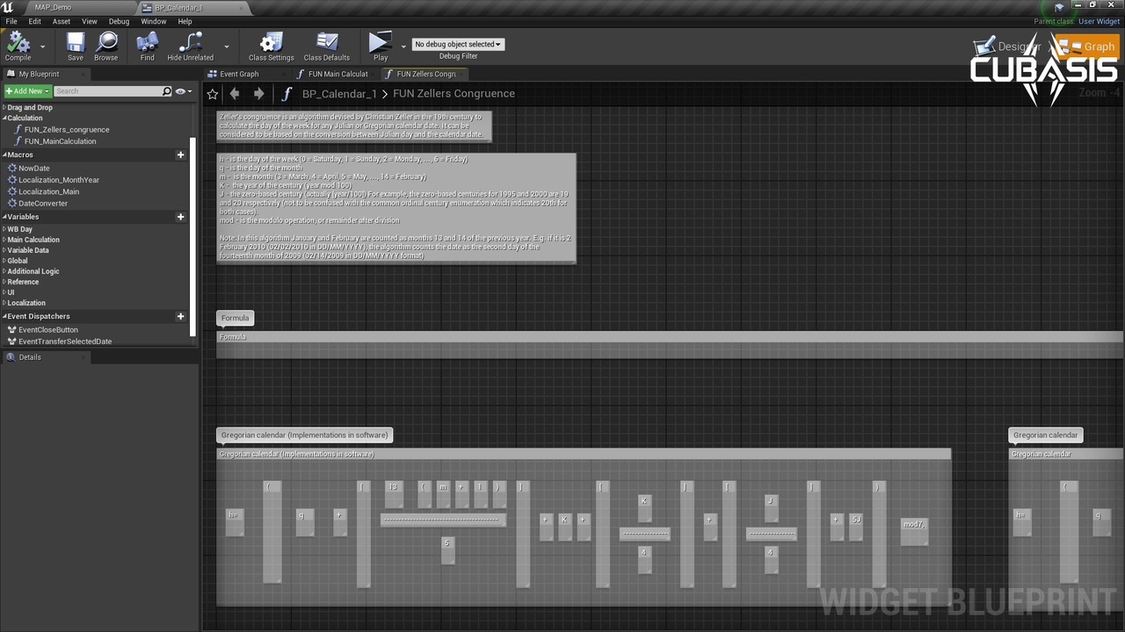Toggle Hide Unrelated nodes
1125x632 pixels.
(x=190, y=44)
